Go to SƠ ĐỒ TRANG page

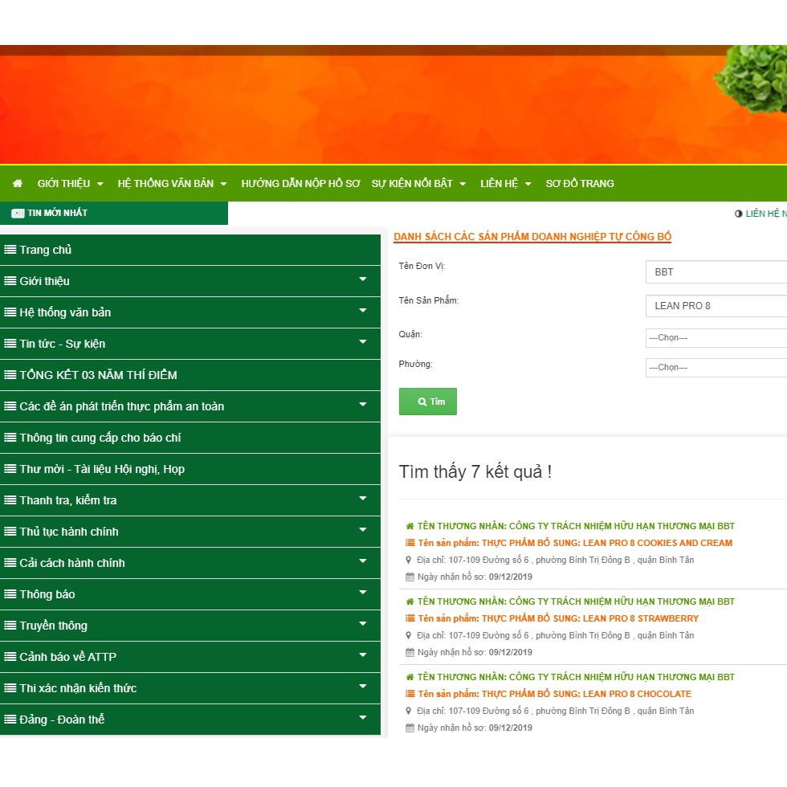tap(579, 184)
